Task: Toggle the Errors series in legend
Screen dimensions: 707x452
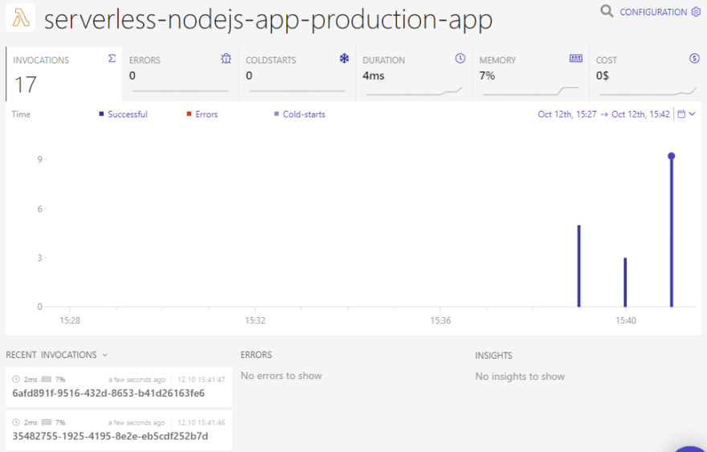Action: (x=202, y=115)
